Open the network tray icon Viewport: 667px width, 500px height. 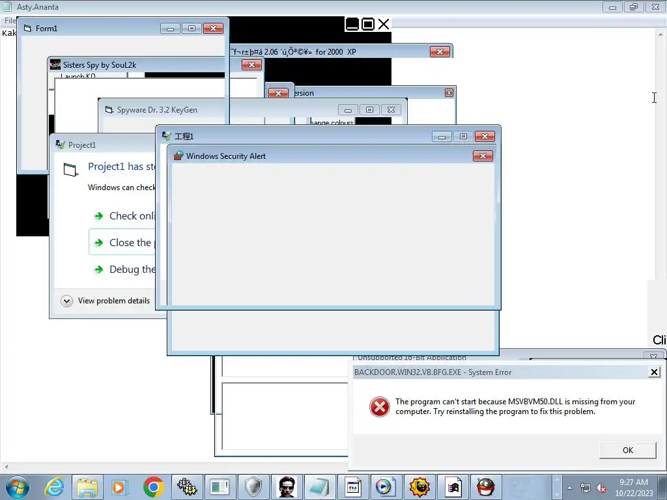click(x=586, y=488)
